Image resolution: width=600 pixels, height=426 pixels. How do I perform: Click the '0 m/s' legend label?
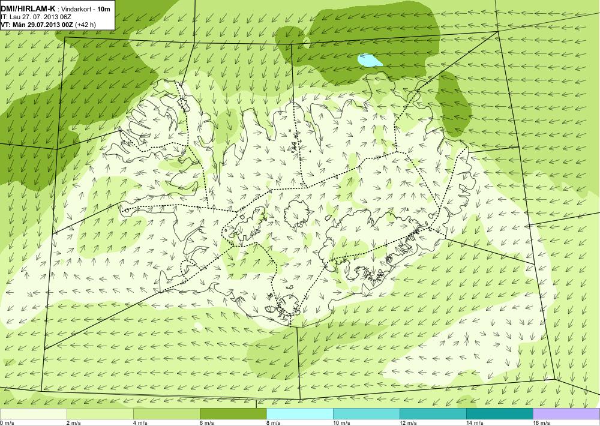tap(7, 423)
